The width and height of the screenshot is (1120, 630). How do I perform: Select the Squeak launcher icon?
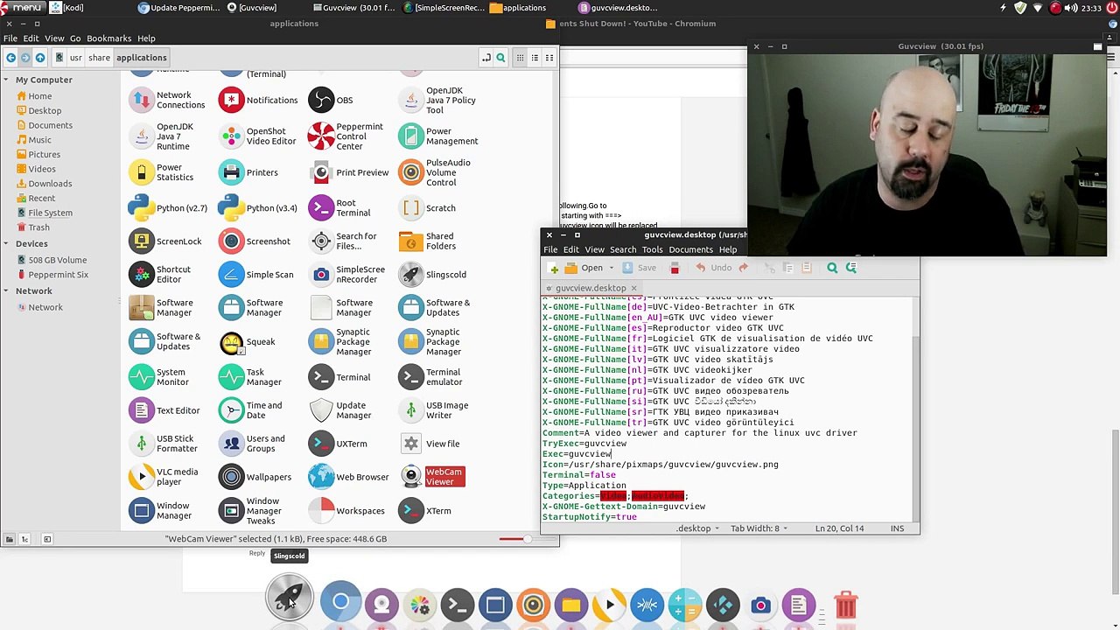[x=231, y=342]
